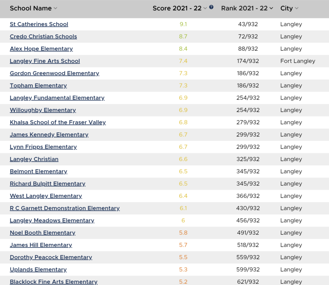Click the City column header text

click(x=287, y=8)
